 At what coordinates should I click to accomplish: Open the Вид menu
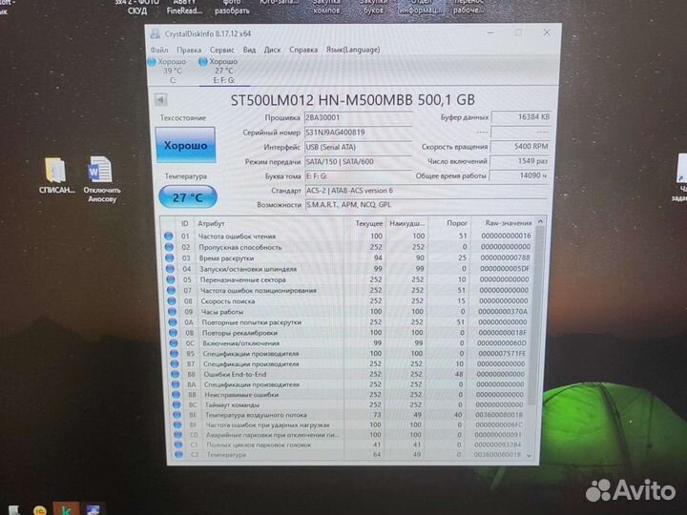[249, 49]
